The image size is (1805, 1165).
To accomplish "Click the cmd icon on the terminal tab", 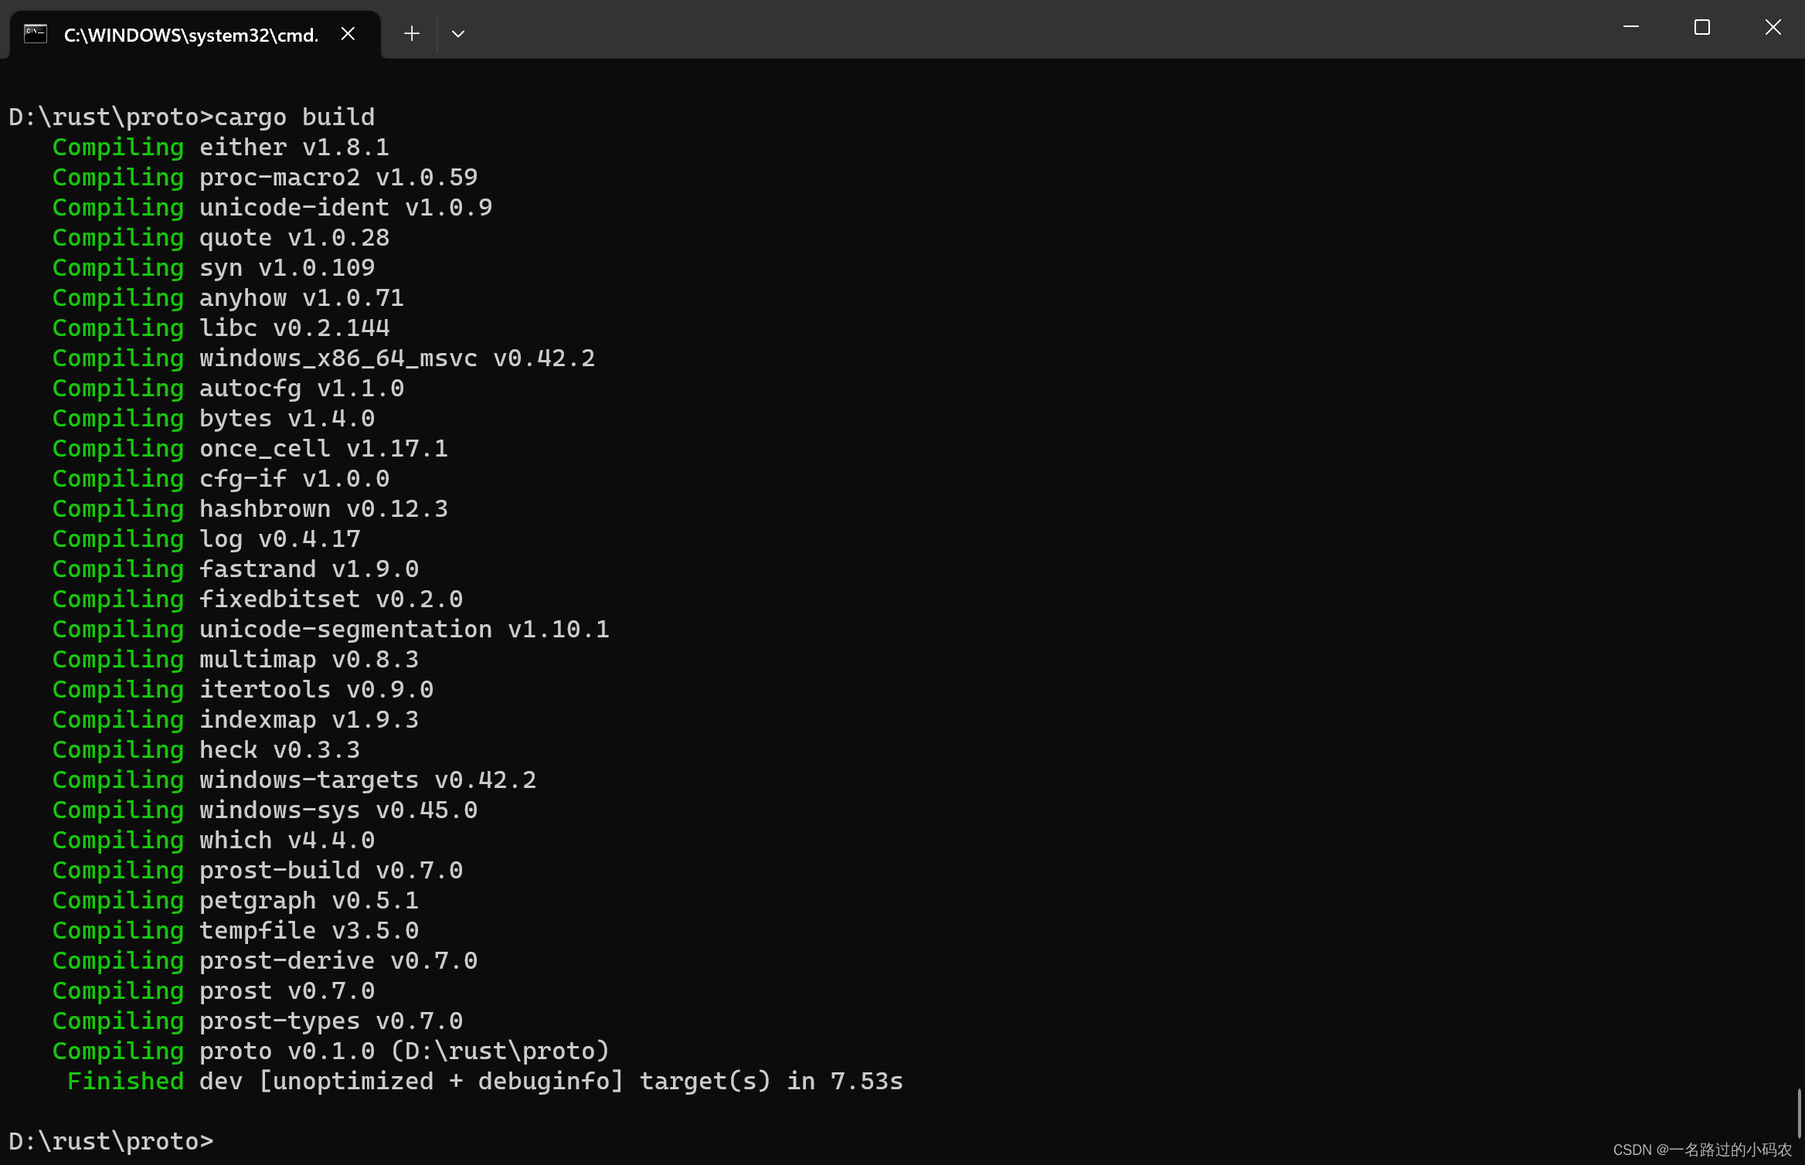I will [x=34, y=33].
